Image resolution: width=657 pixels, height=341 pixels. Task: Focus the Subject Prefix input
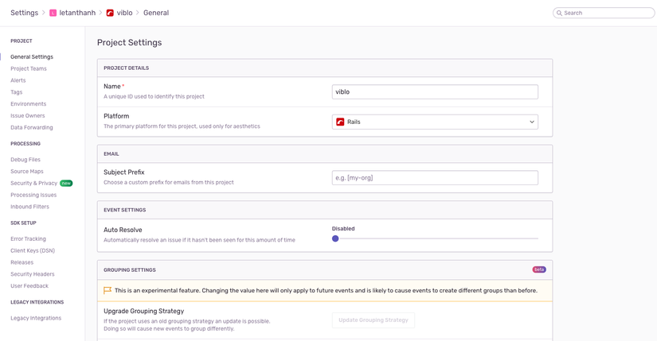click(435, 178)
